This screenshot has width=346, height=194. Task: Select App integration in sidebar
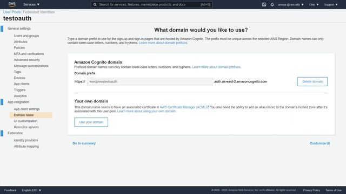tap(18, 102)
